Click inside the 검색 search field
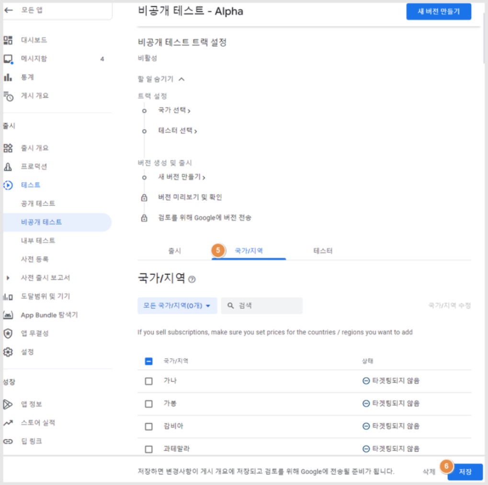Viewport: 488px width, 485px height. pyautogui.click(x=262, y=305)
